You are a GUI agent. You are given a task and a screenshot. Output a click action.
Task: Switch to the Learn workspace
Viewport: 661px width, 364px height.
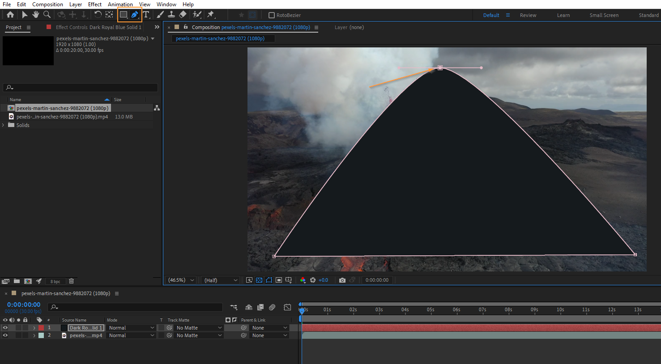tap(563, 15)
